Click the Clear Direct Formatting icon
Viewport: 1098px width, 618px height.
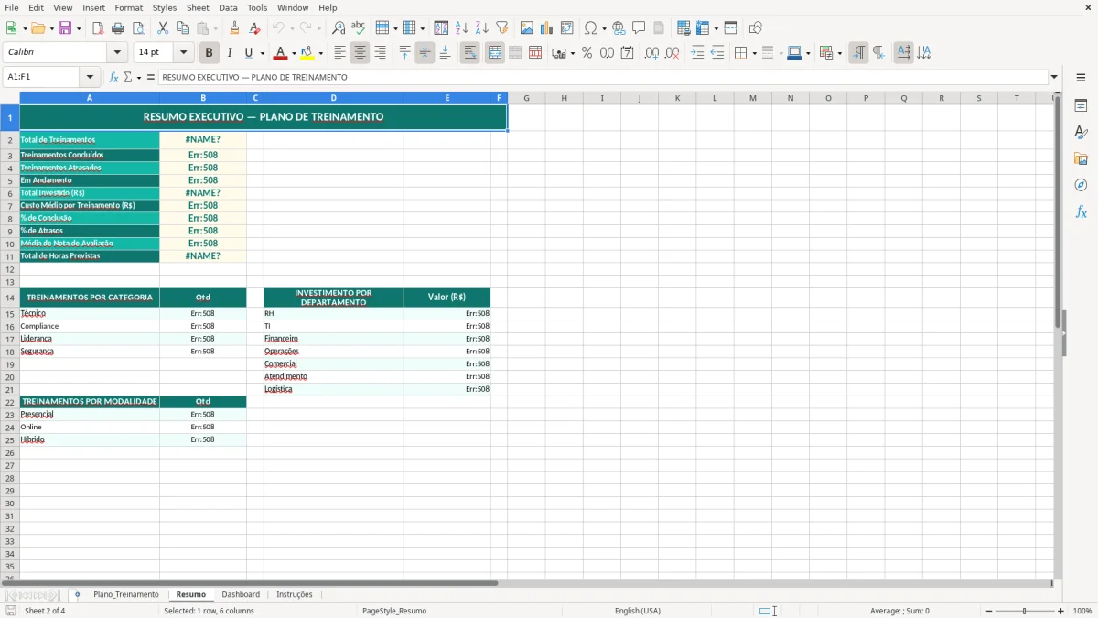pyautogui.click(x=254, y=28)
